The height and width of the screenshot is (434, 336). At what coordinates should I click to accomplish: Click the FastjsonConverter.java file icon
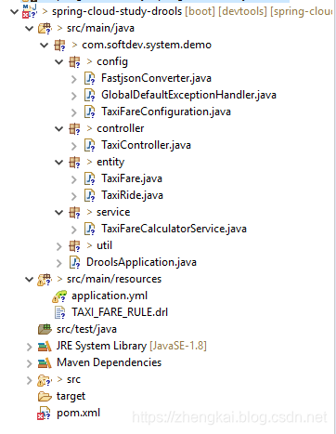(90, 78)
